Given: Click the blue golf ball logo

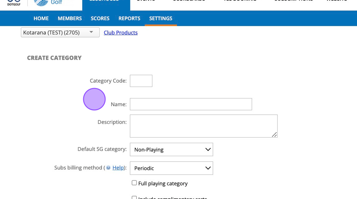Looking at the screenshot, I should pyautogui.click(x=41, y=3).
